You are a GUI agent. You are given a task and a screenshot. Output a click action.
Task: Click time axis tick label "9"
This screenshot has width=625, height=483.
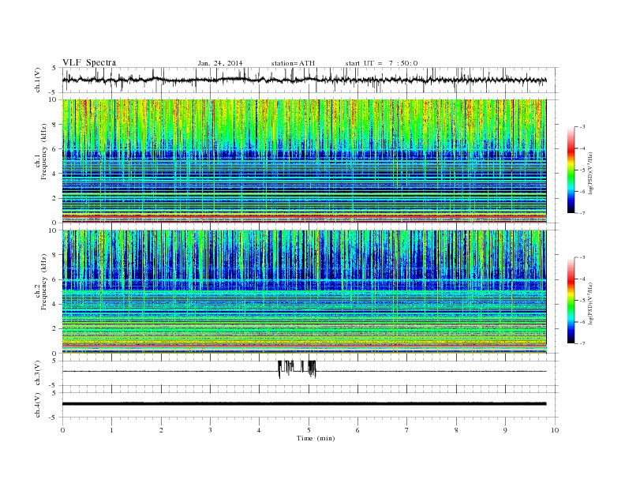[505, 430]
